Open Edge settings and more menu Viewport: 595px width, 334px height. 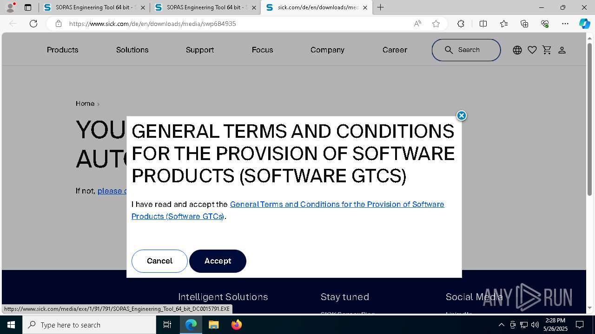pos(565,24)
